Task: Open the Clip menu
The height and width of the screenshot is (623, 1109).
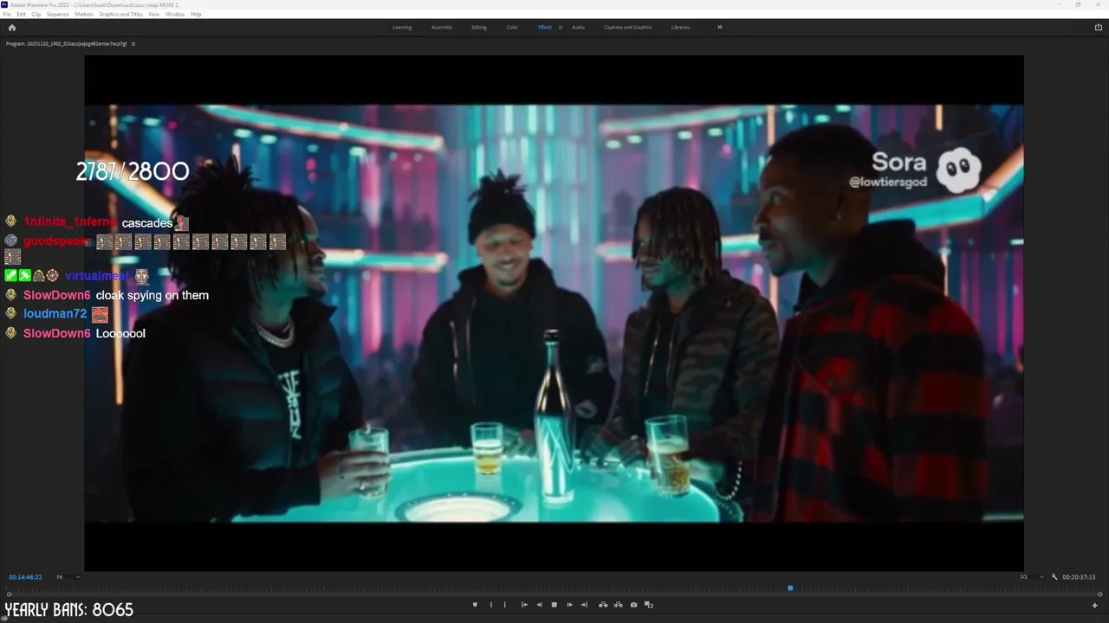Action: [x=36, y=15]
